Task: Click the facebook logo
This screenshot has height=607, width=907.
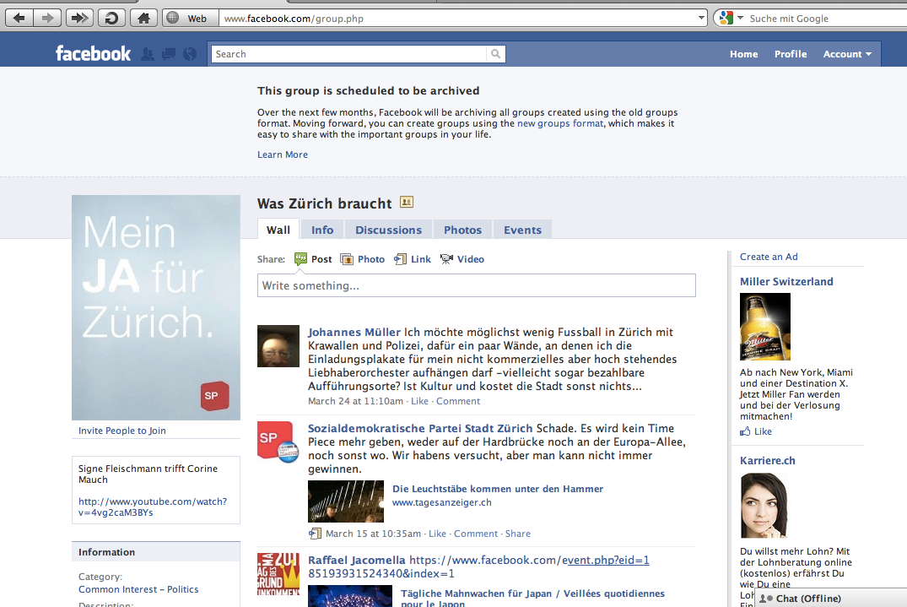Action: coord(93,54)
